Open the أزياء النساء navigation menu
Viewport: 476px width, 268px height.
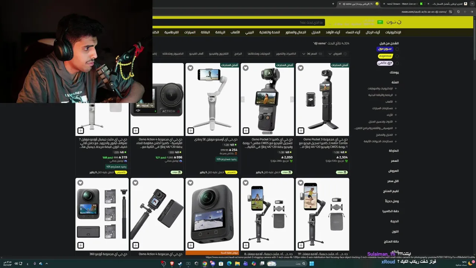[x=353, y=32]
